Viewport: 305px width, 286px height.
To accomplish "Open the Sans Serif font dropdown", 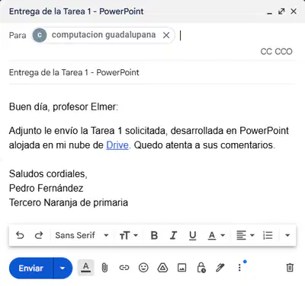I will 82,235.
